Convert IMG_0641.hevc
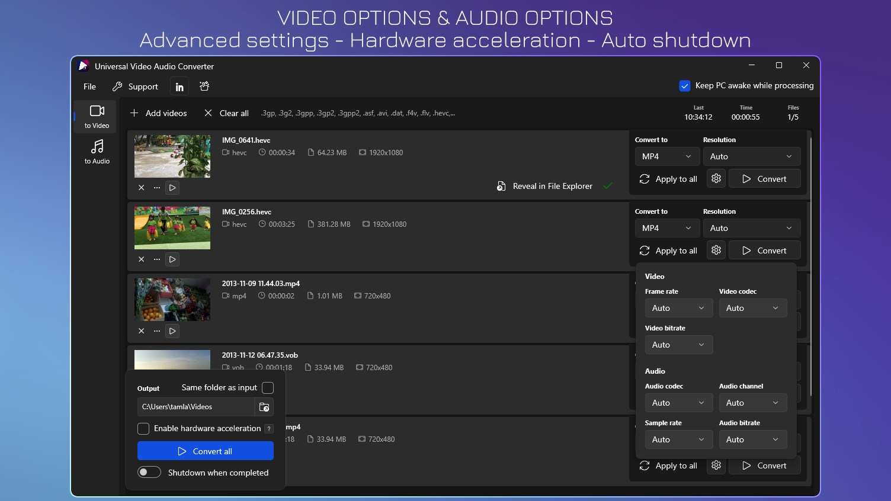891x501 pixels. [765, 179]
